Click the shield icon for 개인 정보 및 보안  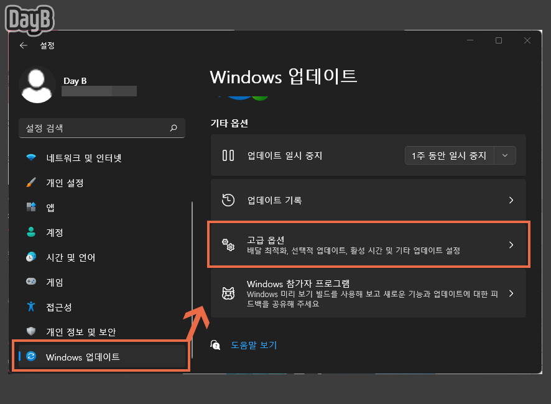point(31,331)
